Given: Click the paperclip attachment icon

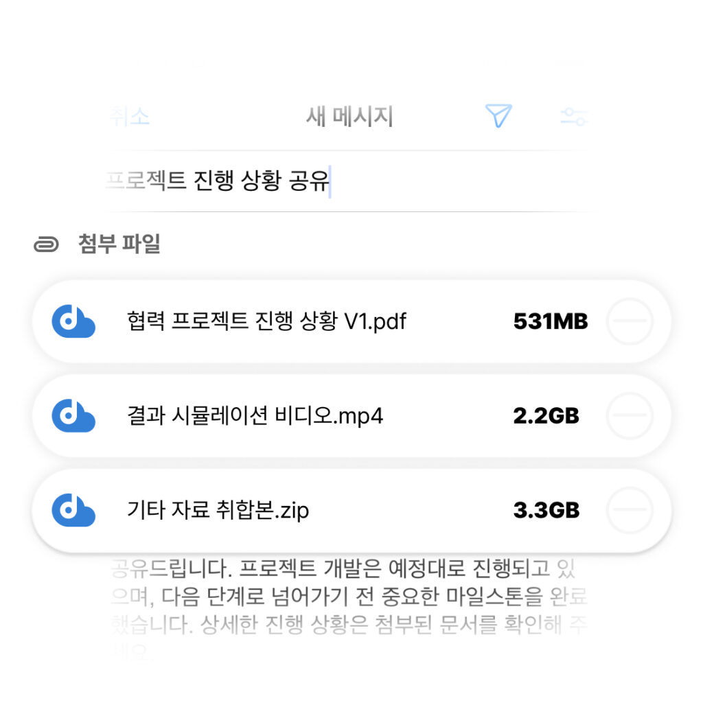Looking at the screenshot, I should pos(46,245).
